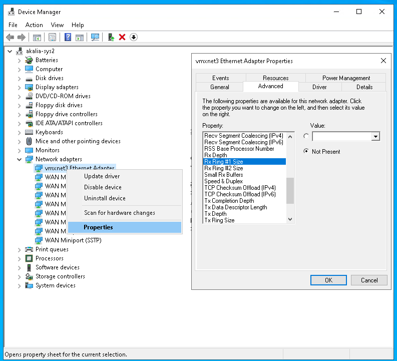The image size is (397, 361).
Task: Open the Action menu
Action: [34, 25]
